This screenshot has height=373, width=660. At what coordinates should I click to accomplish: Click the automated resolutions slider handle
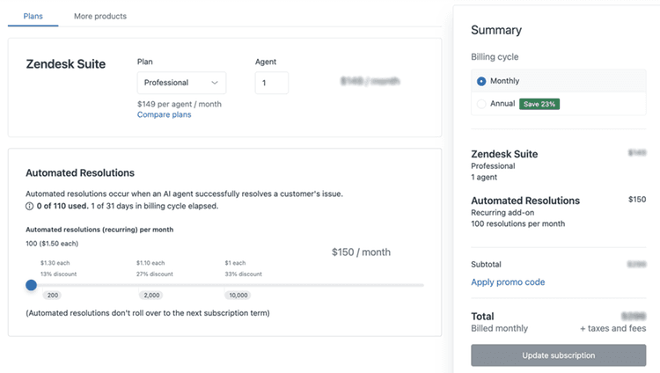(x=31, y=285)
